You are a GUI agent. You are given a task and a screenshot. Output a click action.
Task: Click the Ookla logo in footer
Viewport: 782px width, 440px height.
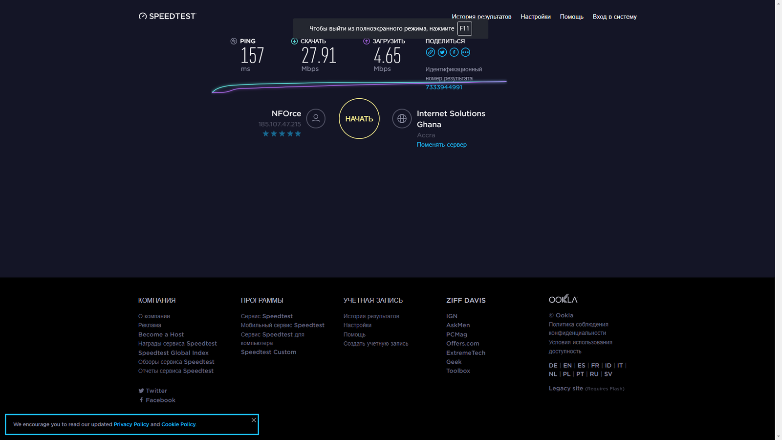tap(563, 299)
